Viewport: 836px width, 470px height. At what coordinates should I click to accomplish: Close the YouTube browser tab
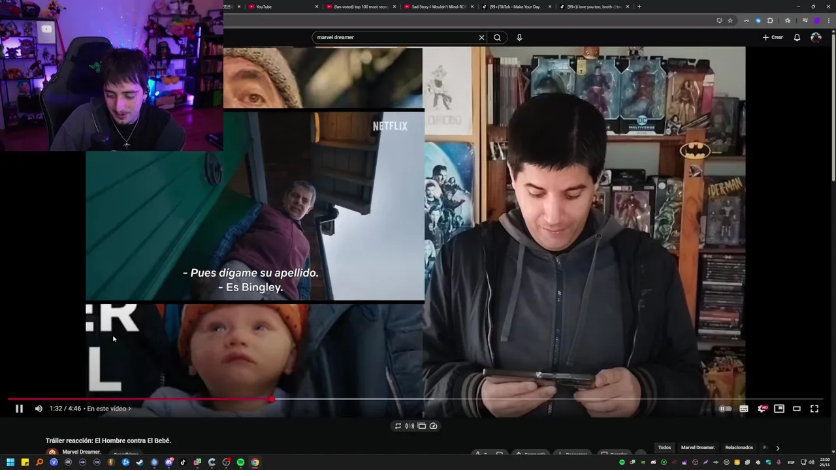click(x=317, y=7)
